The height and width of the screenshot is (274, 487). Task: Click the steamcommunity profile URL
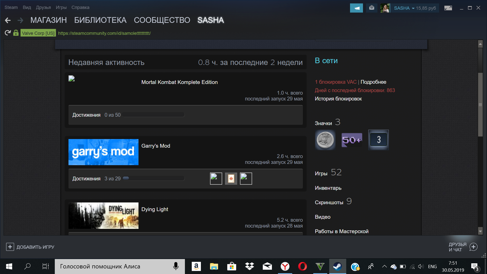tap(104, 33)
